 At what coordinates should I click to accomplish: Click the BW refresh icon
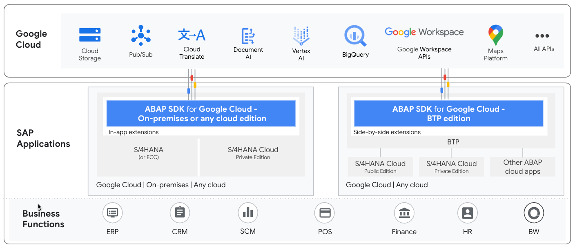pos(534,213)
